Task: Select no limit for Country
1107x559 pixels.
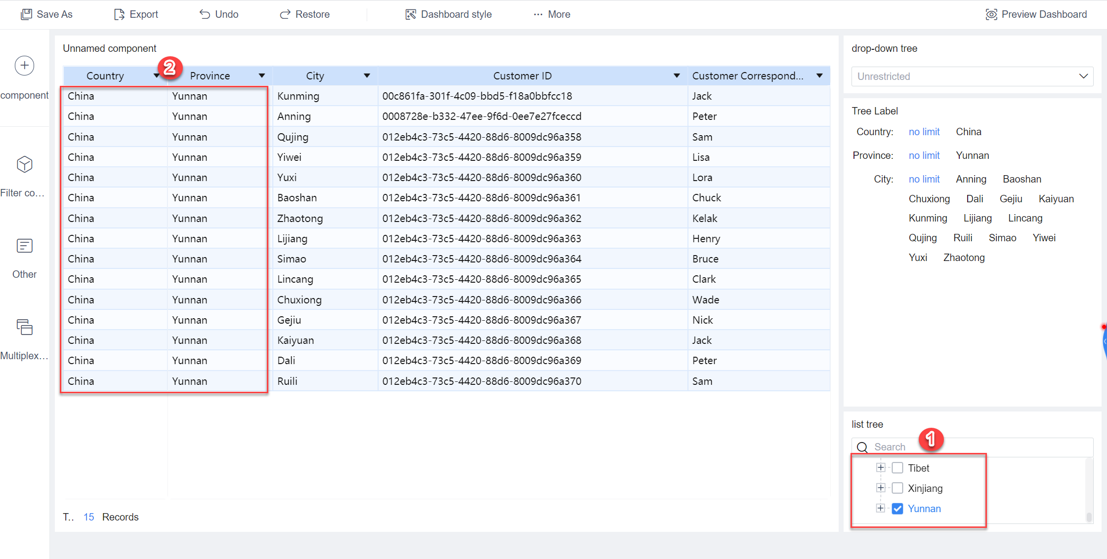Action: tap(924, 132)
